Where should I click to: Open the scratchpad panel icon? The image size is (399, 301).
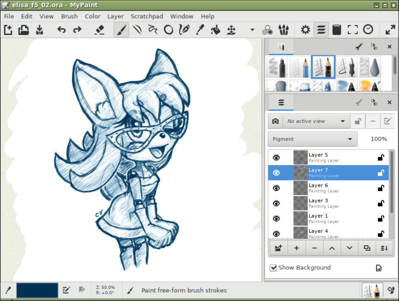pos(337,30)
